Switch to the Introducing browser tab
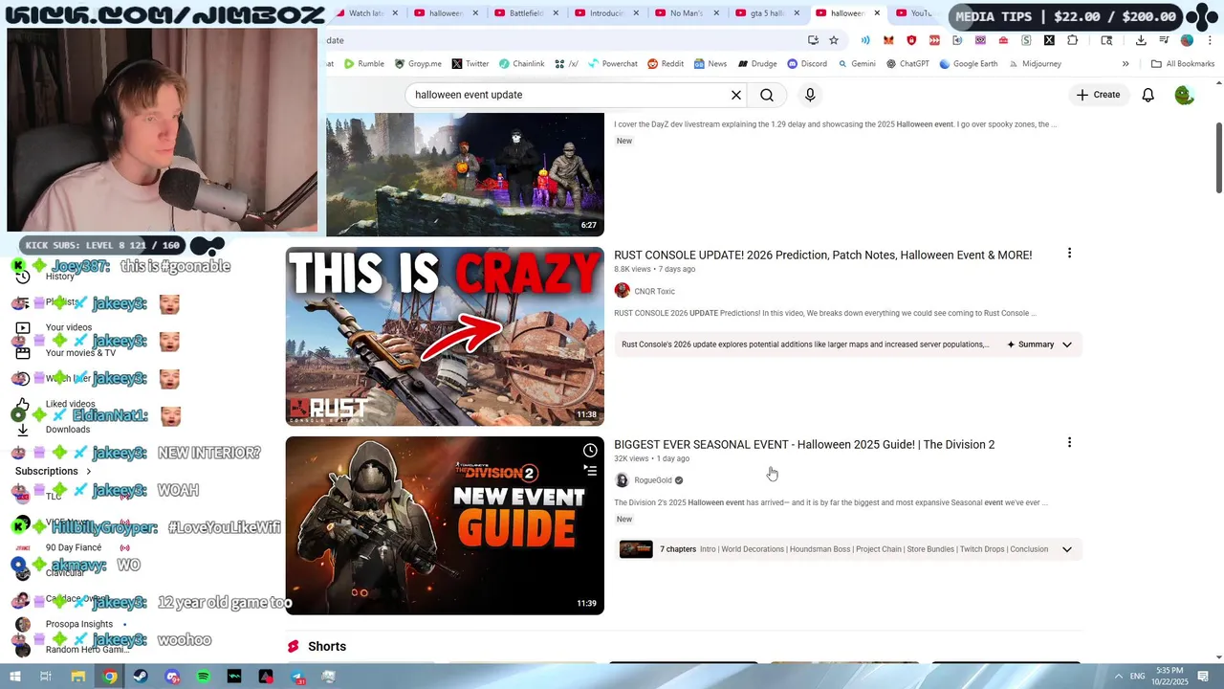The height and width of the screenshot is (689, 1224). click(x=606, y=13)
